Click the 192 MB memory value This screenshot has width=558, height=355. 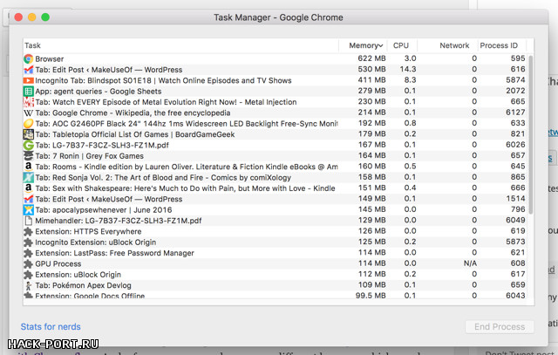372,123
